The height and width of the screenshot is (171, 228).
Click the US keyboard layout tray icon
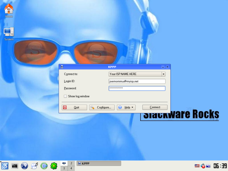click(x=197, y=166)
